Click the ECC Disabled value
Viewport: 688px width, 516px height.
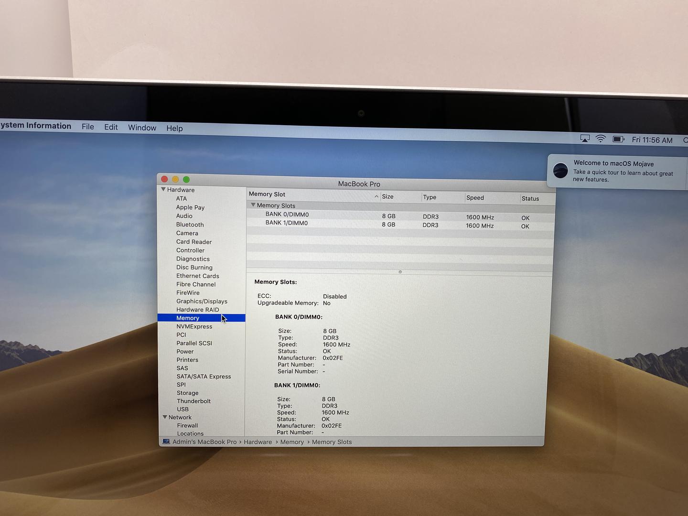tap(335, 296)
